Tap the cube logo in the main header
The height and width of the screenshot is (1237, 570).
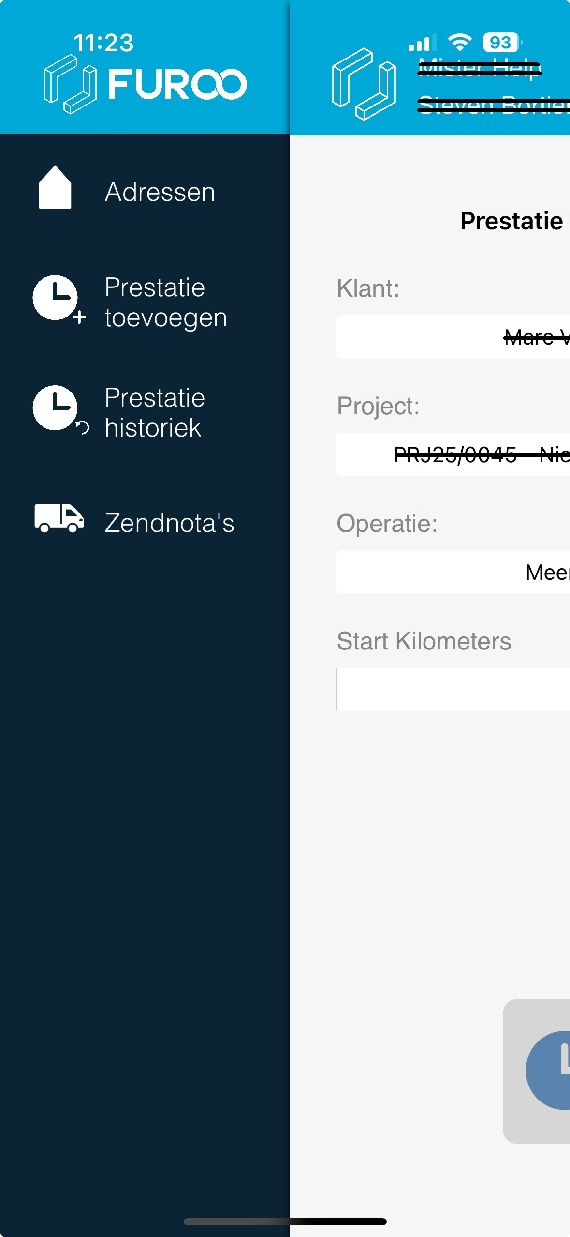tap(364, 84)
